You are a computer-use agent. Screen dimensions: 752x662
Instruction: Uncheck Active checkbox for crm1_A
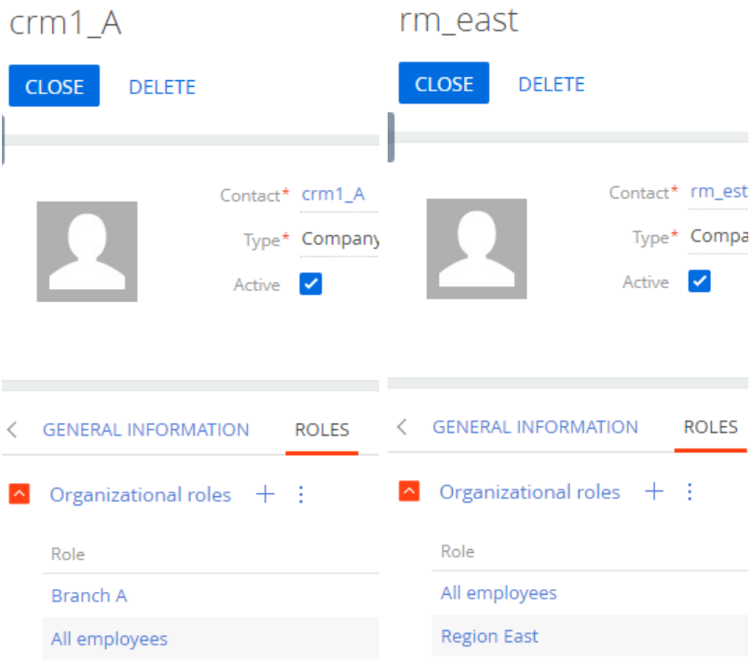tap(311, 284)
